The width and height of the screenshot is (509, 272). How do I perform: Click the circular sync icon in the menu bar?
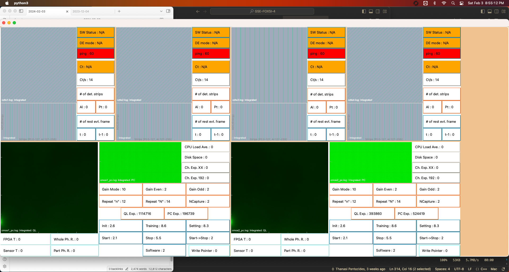[x=416, y=3]
